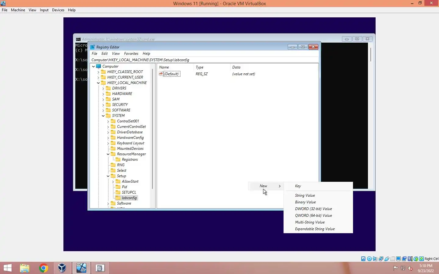This screenshot has height=274, width=439.
Task: Click the muted volume tray icon
Action: (410, 268)
